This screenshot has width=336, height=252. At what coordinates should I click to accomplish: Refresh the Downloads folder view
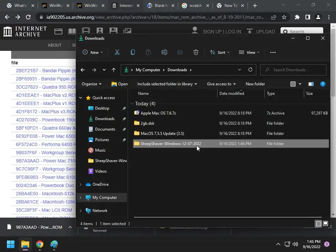click(x=250, y=70)
